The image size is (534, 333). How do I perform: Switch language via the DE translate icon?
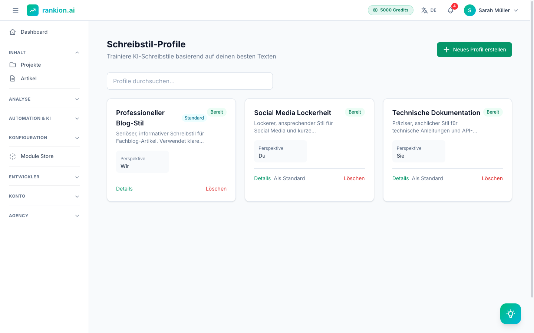point(425,10)
